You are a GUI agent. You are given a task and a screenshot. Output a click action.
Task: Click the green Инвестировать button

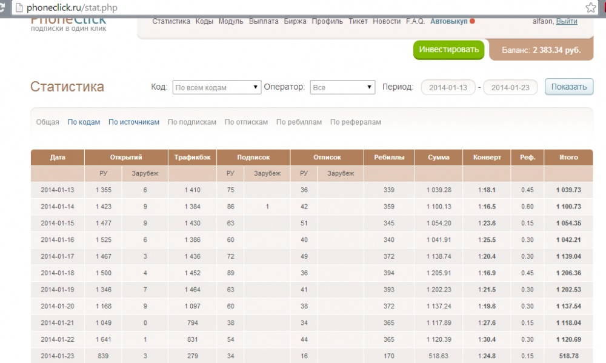pyautogui.click(x=448, y=50)
